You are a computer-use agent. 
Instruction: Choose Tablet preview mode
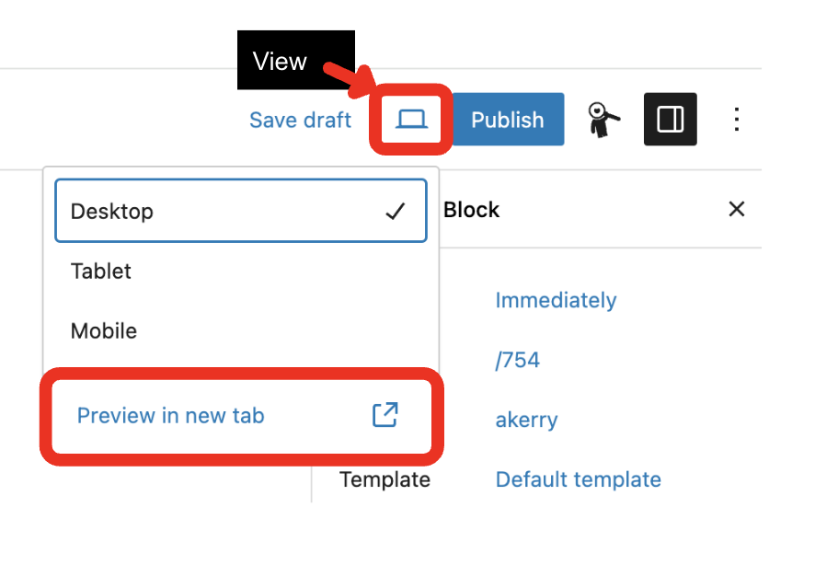[101, 271]
